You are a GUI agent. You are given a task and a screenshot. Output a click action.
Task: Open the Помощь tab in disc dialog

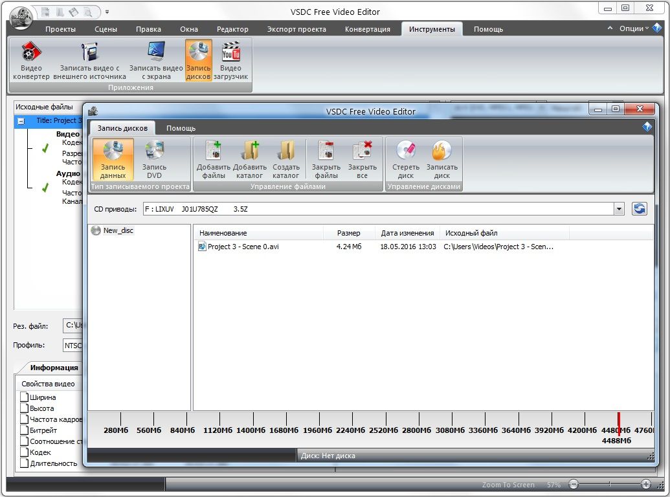tap(181, 128)
